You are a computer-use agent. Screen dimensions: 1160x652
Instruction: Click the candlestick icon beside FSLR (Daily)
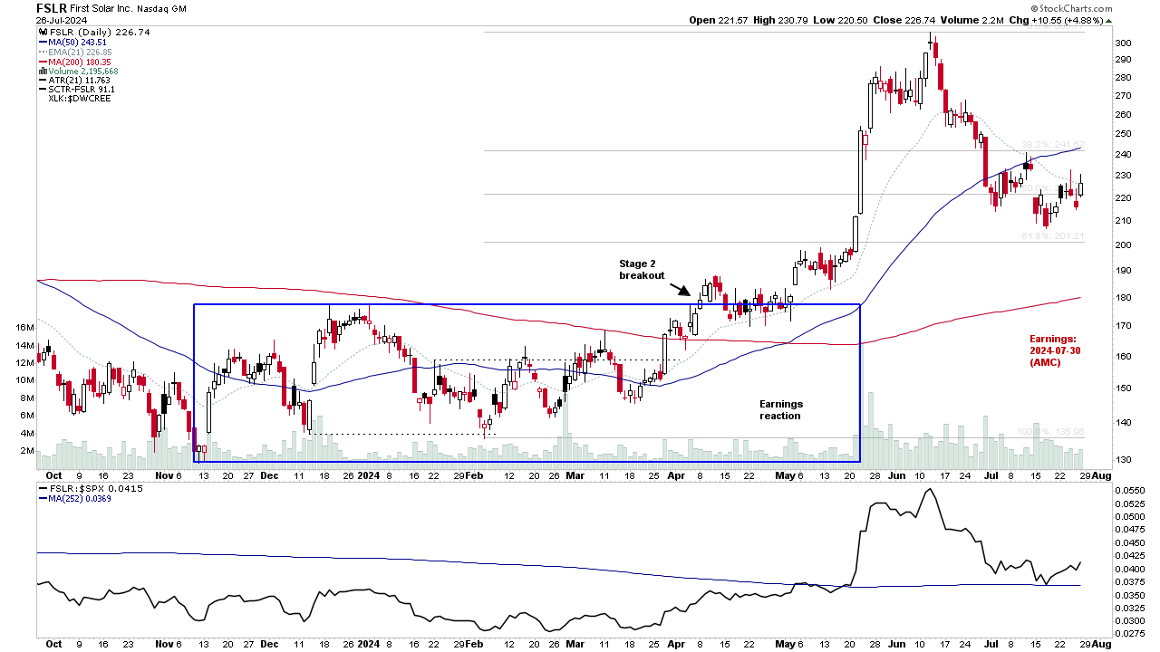[x=42, y=32]
